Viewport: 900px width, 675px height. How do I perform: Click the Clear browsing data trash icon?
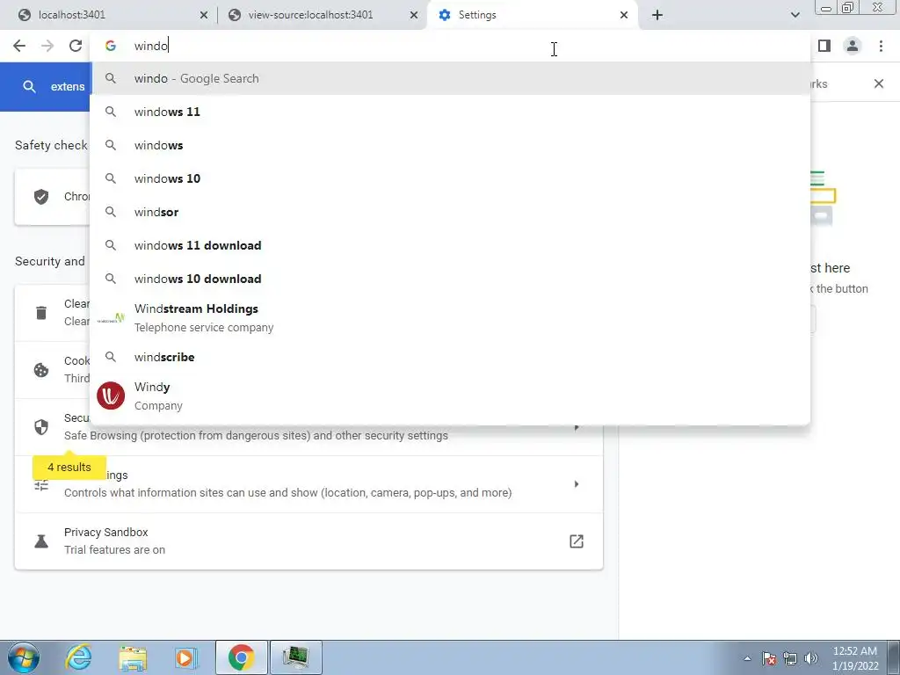coord(41,313)
